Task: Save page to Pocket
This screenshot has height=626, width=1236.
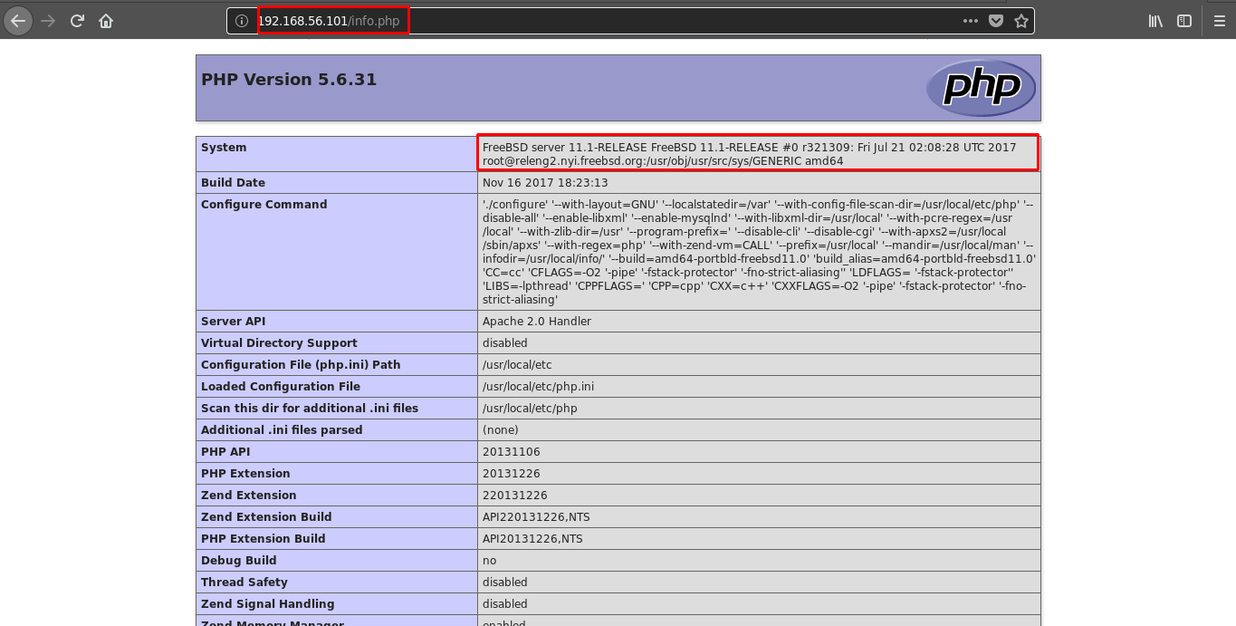Action: 996,21
